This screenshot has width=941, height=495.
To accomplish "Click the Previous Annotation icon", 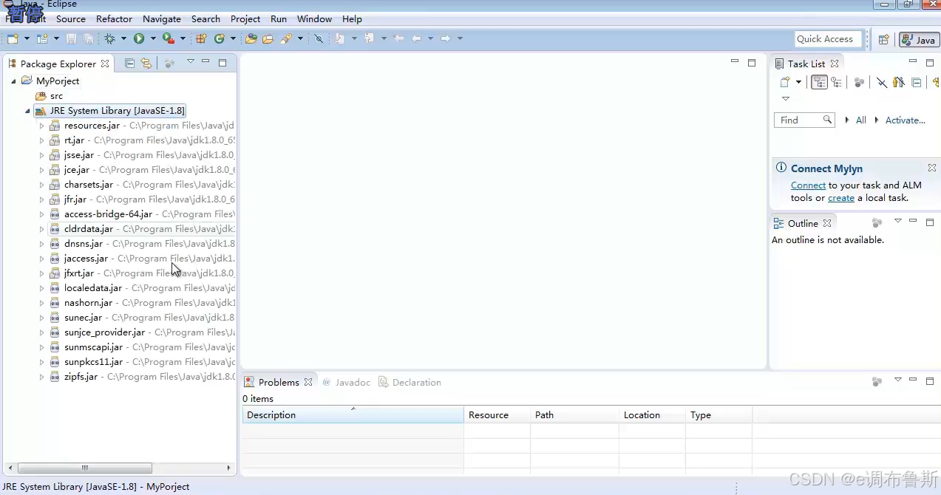I will 370,38.
